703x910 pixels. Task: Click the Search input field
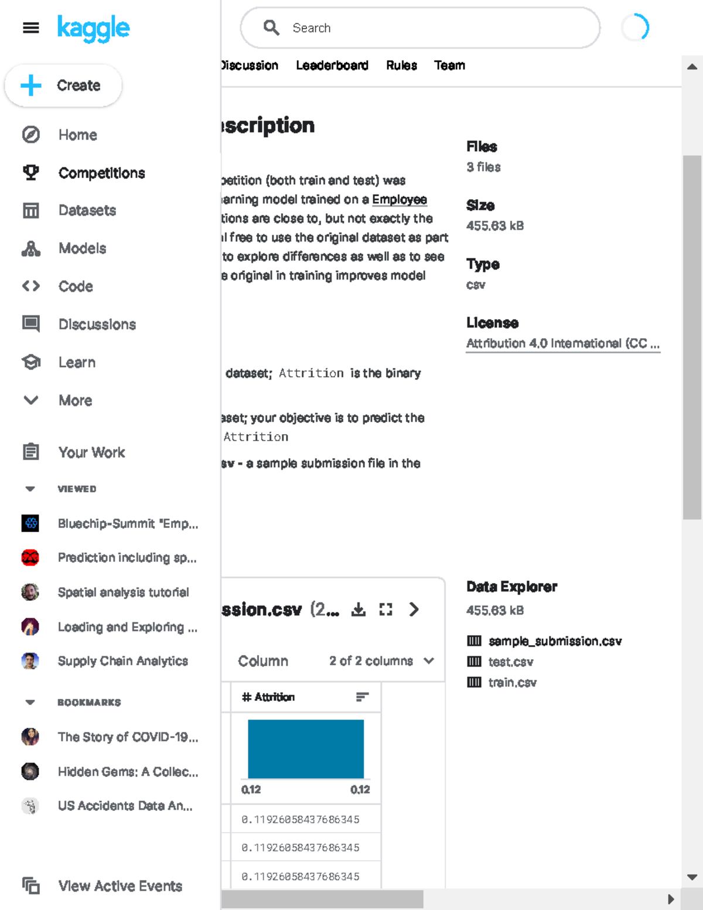[420, 28]
